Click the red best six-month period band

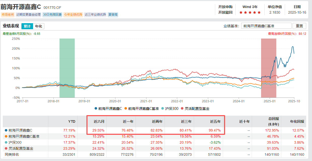coord(269,68)
